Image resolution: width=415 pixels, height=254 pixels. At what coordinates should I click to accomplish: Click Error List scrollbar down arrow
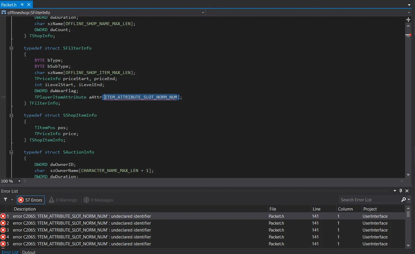point(408,246)
